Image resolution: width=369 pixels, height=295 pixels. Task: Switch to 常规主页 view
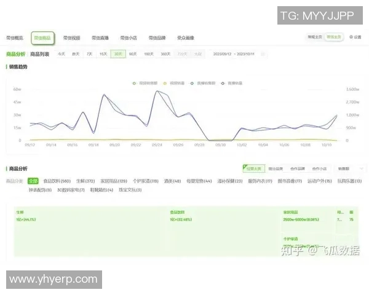pyautogui.click(x=314, y=37)
